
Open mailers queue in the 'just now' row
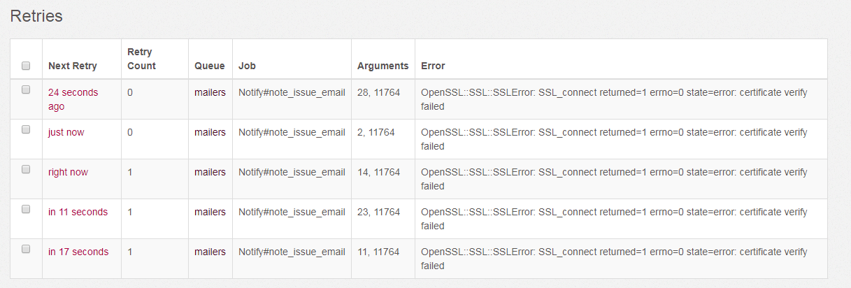210,132
